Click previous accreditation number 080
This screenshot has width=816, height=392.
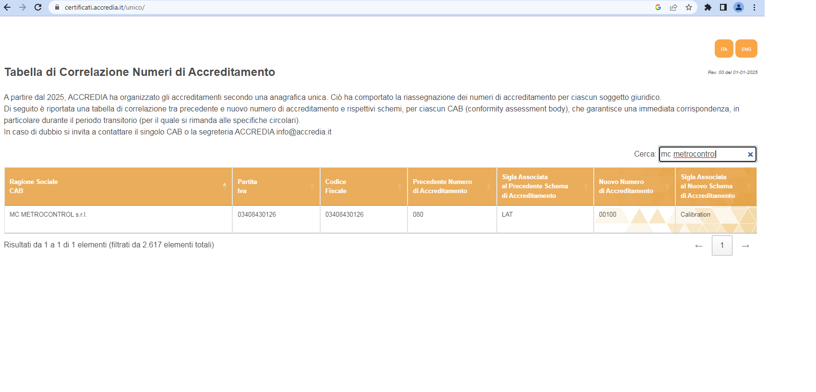(418, 214)
